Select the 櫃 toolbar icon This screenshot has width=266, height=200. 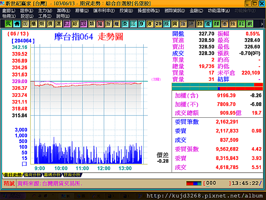(x=33, y=24)
